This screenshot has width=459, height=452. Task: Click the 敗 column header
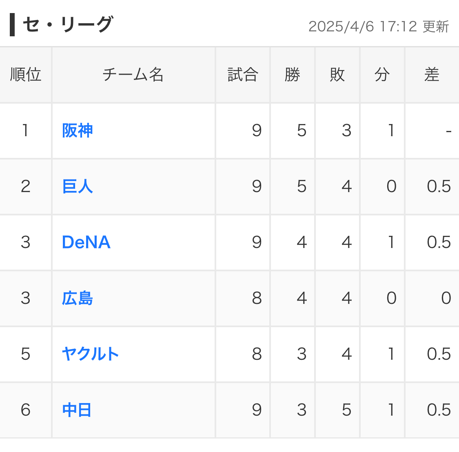(x=337, y=75)
